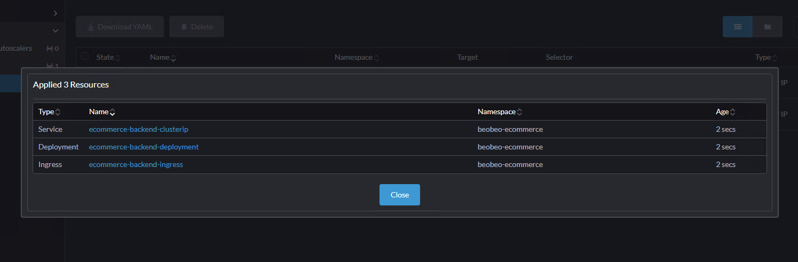Collapse the open sidebar section chevron
The height and width of the screenshot is (262, 798).
click(56, 31)
